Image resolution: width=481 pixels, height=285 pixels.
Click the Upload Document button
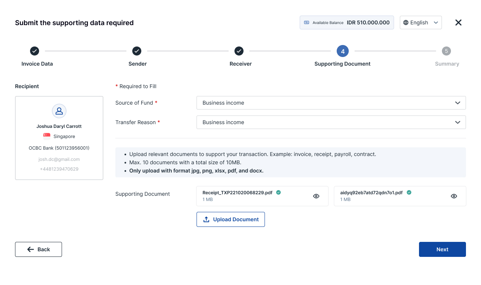click(230, 219)
